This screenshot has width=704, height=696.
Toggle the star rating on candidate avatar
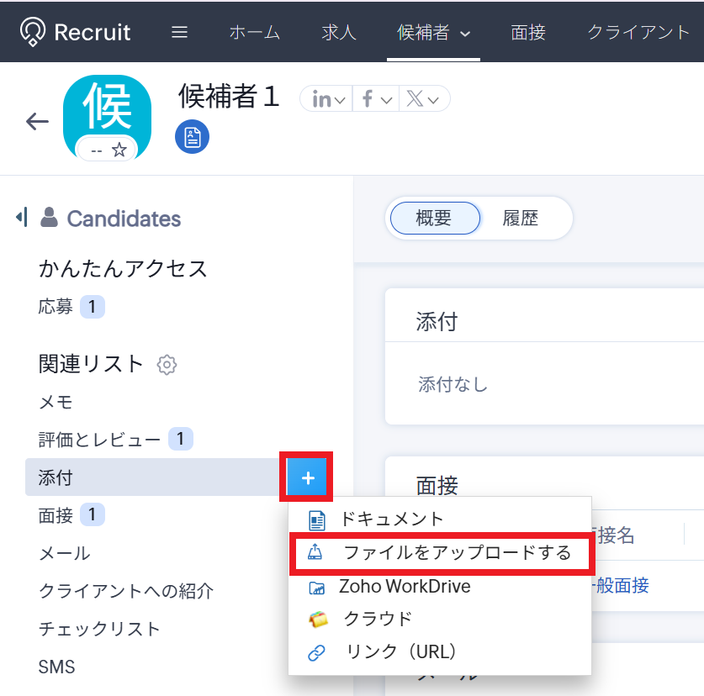pos(119,150)
